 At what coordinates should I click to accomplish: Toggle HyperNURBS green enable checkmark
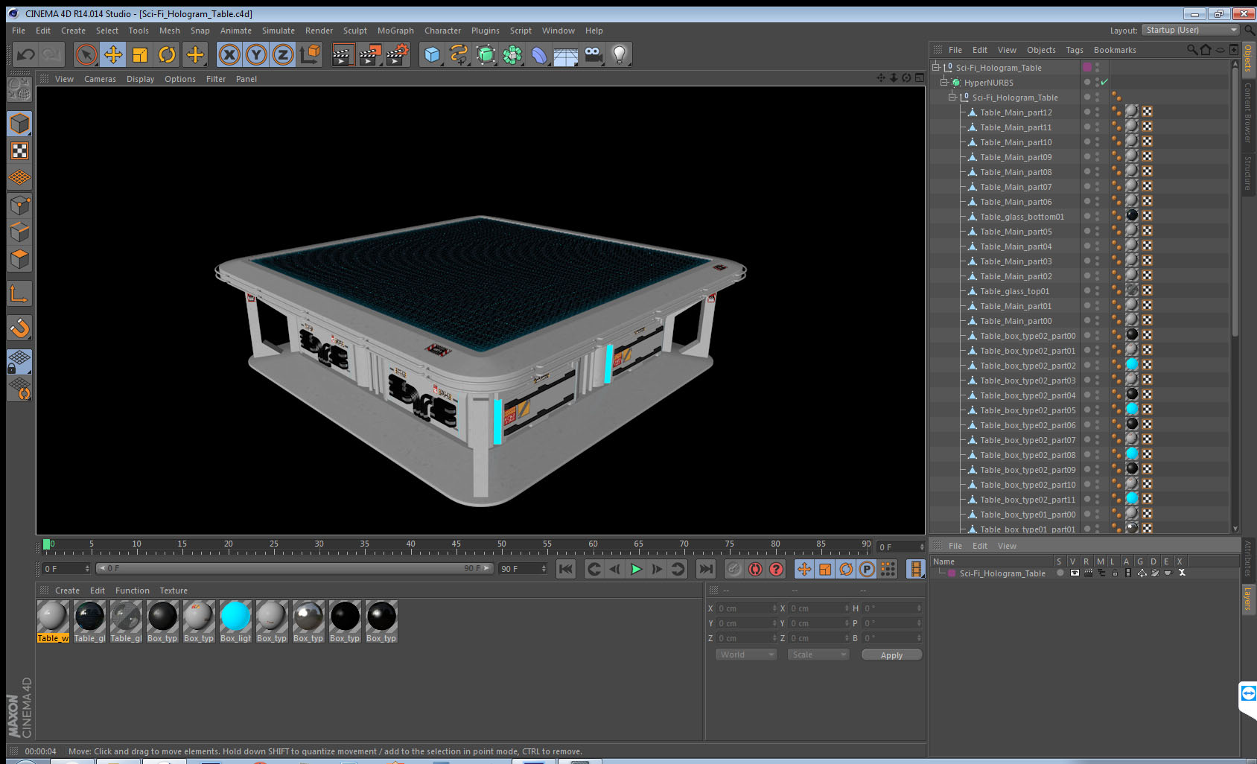[1104, 82]
